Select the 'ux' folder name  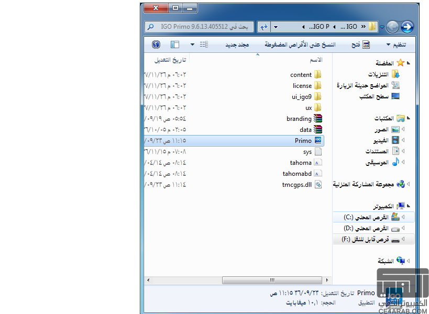309,108
